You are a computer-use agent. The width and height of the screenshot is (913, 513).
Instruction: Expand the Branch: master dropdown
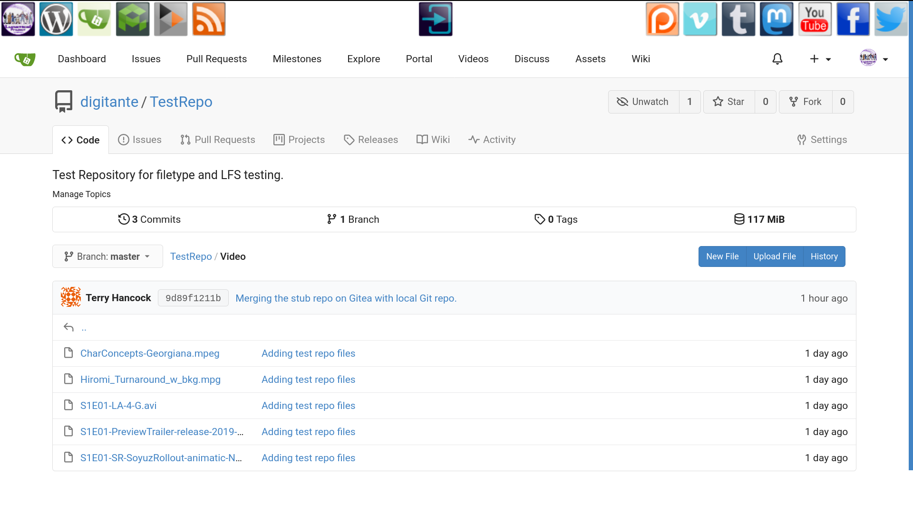pos(107,256)
